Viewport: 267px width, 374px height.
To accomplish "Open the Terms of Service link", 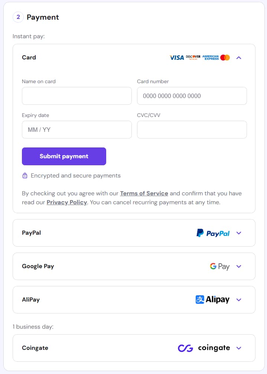I will click(x=144, y=193).
